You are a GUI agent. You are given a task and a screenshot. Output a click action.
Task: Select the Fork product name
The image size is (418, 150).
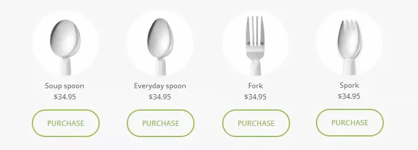pos(255,86)
